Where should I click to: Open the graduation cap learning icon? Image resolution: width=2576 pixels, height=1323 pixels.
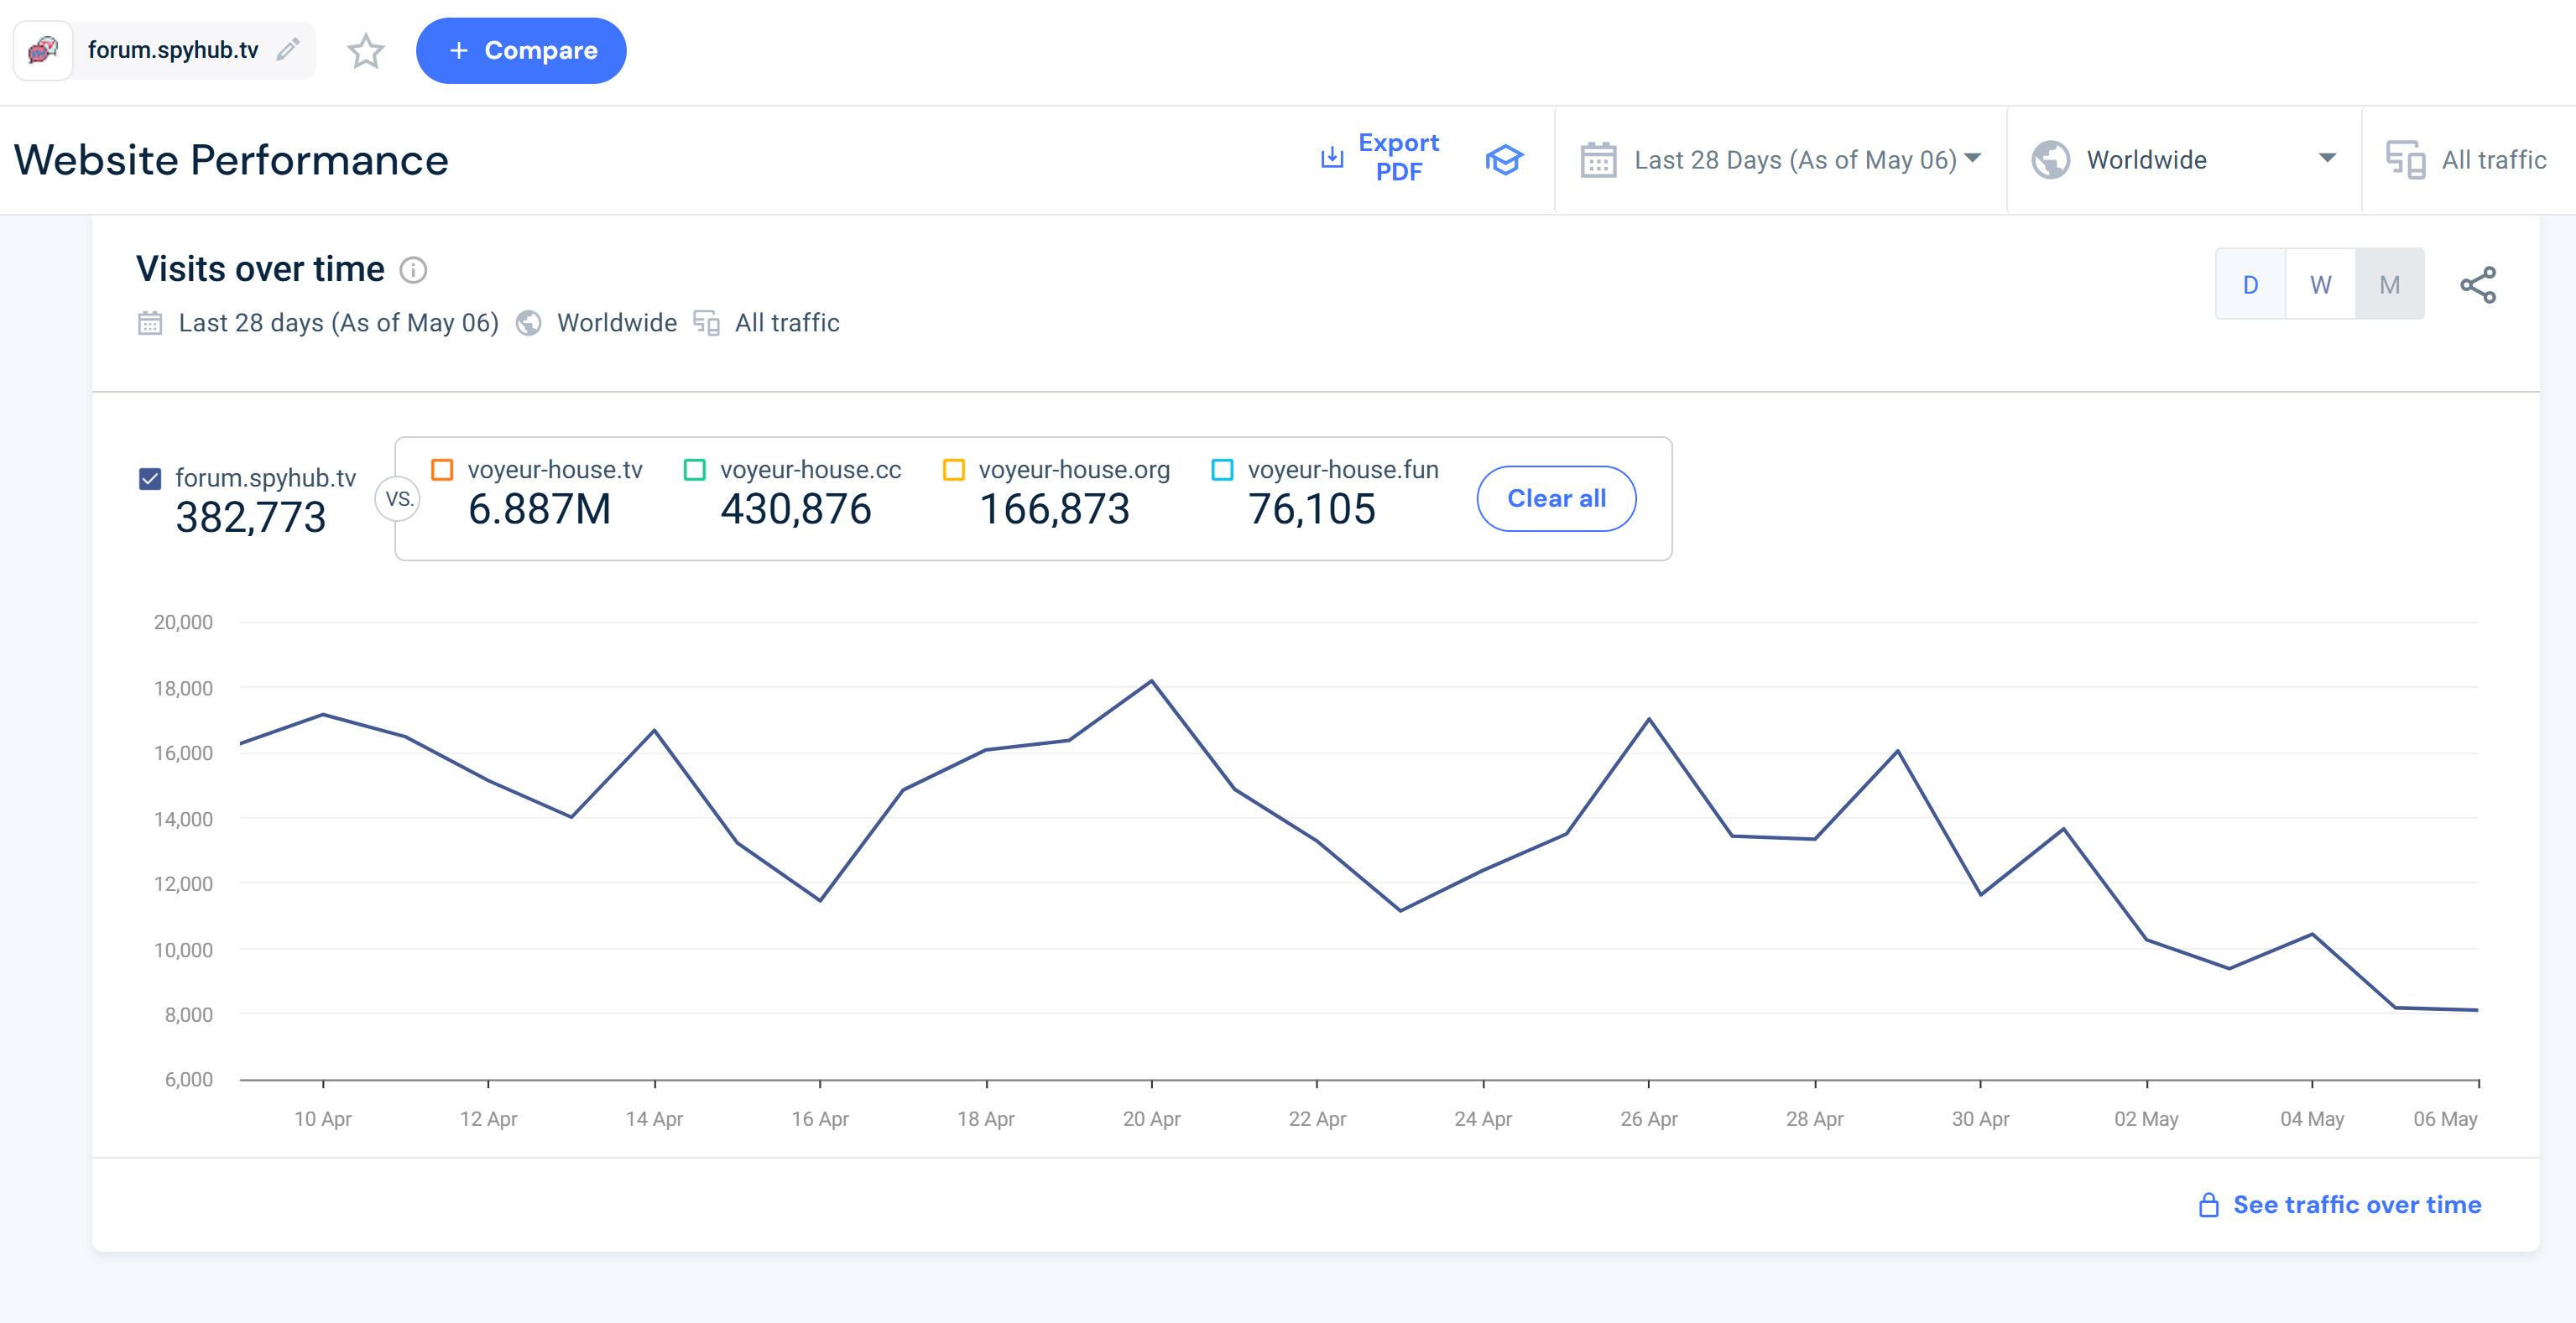coord(1503,160)
